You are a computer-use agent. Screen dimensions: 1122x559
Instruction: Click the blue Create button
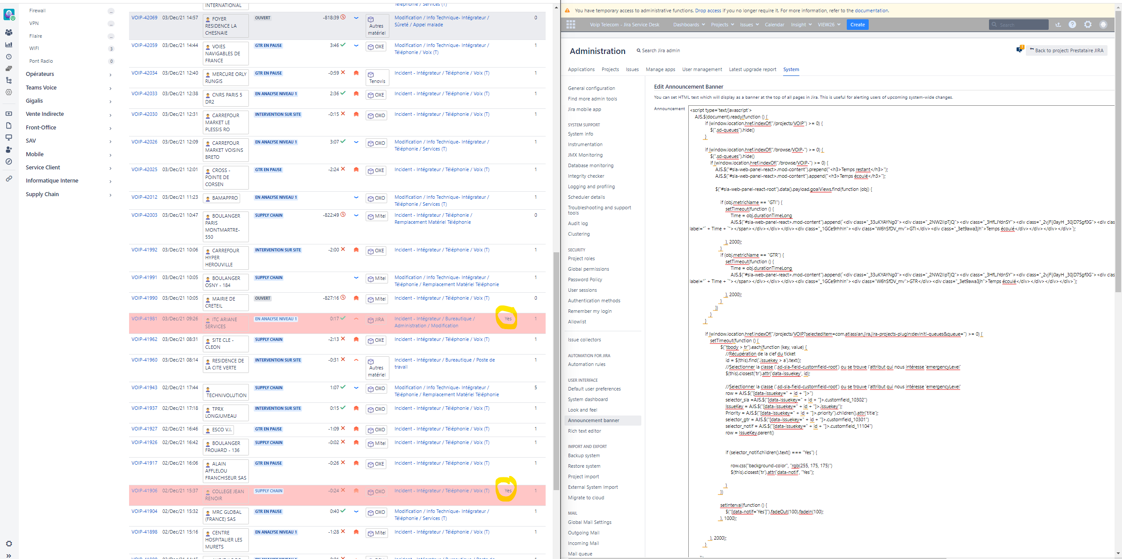[x=857, y=25]
